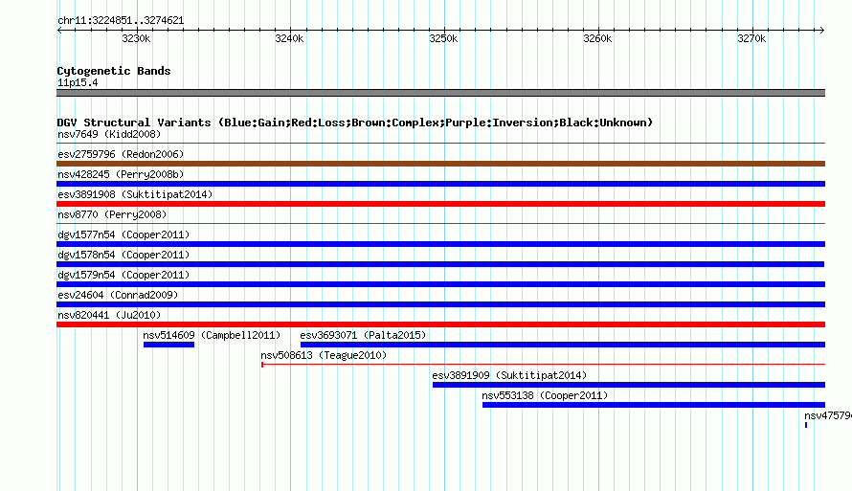Select the short blue nsv514609 (Campbell2011) bar
This screenshot has width=852, height=491.
pos(168,345)
